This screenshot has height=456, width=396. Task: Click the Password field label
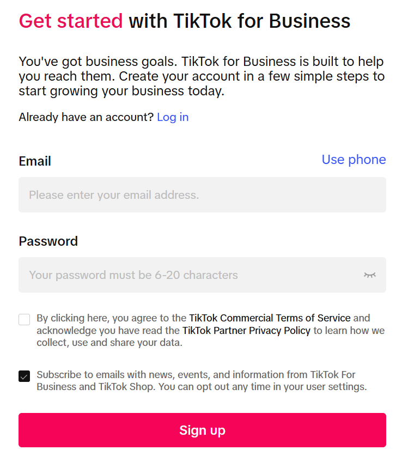tap(48, 241)
